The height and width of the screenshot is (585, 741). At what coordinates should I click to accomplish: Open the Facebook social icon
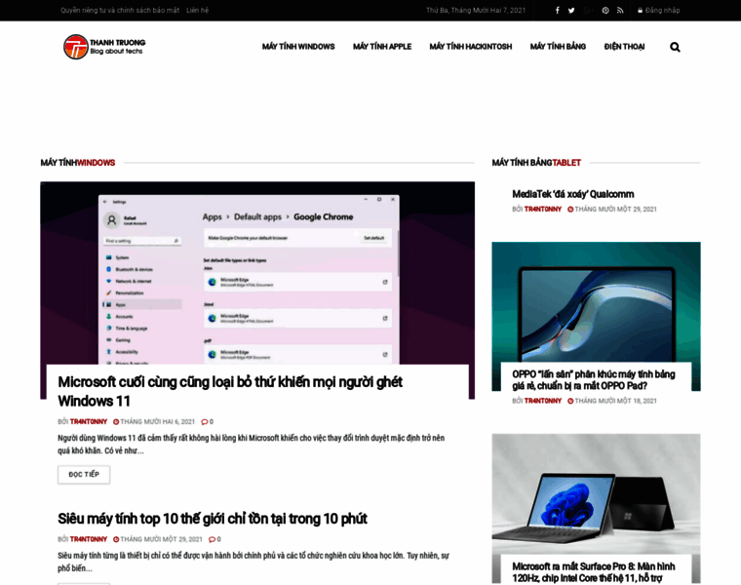(x=557, y=11)
